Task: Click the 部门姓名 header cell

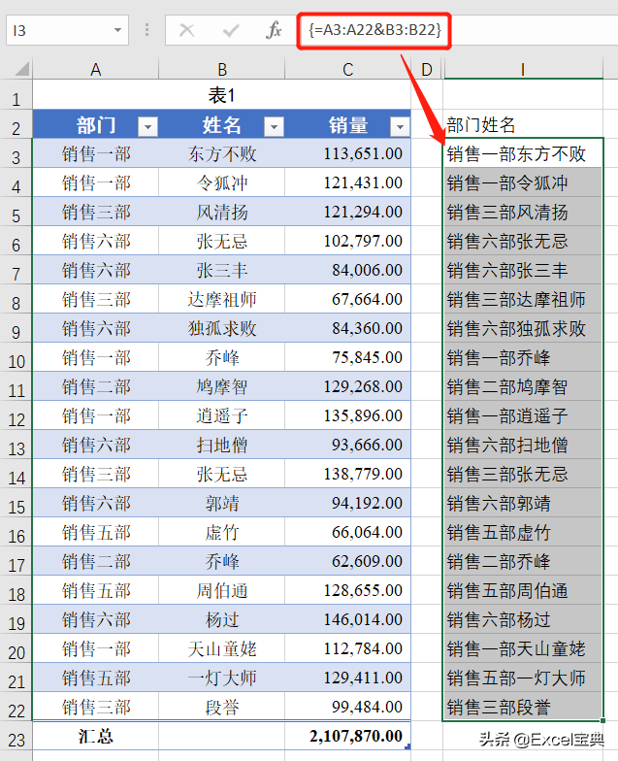Action: pyautogui.click(x=523, y=124)
